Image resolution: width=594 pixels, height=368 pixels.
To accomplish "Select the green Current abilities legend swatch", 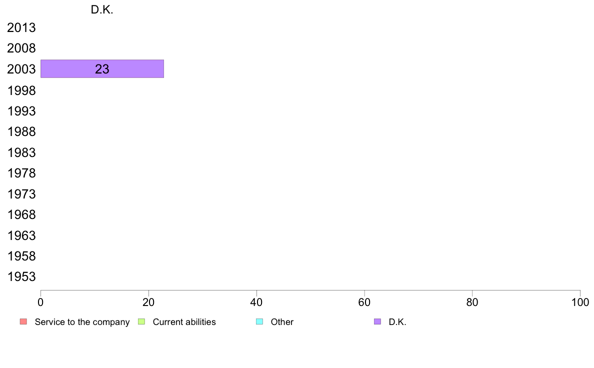I will tap(141, 321).
